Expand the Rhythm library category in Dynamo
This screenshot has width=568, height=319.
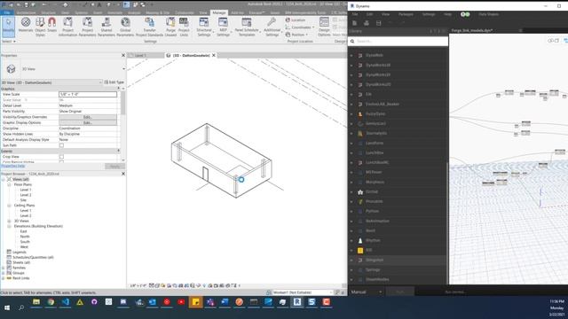[351, 240]
